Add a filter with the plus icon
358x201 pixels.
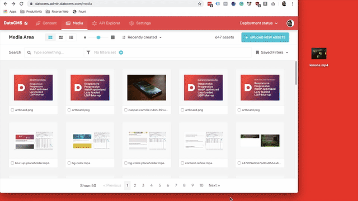coord(121,52)
